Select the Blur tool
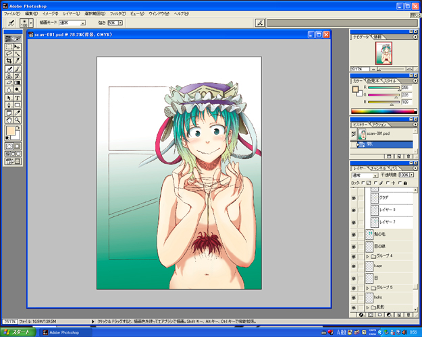 pyautogui.click(x=9, y=90)
